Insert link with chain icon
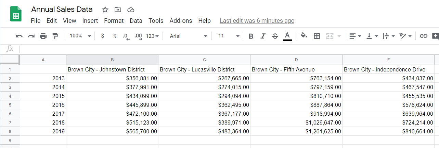Screen dimensions: 439x148 pyautogui.click(x=424, y=36)
